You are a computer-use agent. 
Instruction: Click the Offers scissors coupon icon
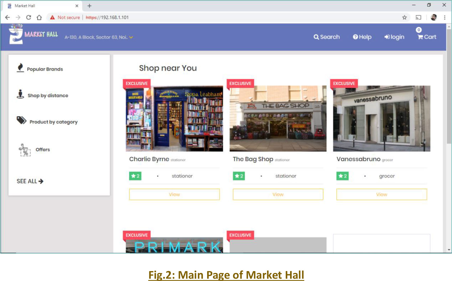[x=25, y=150]
